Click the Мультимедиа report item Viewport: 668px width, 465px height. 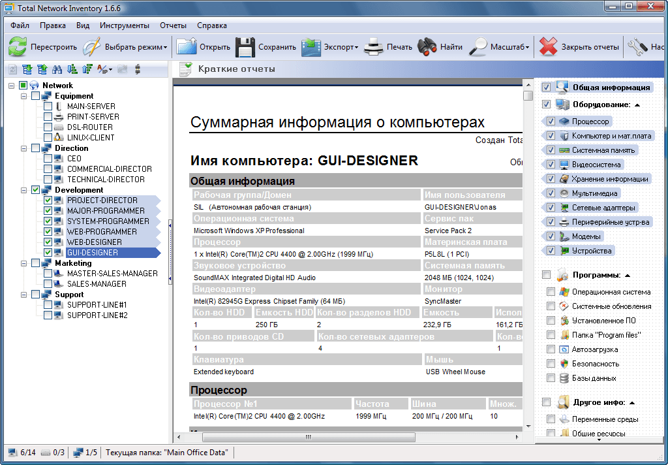[594, 193]
